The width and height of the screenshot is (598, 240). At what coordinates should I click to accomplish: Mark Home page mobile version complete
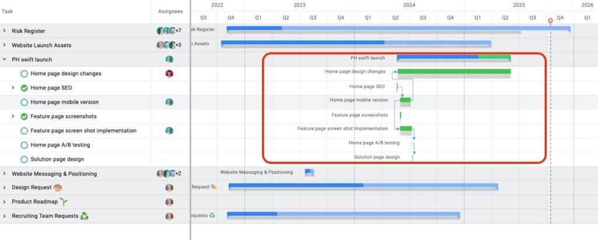(24, 103)
